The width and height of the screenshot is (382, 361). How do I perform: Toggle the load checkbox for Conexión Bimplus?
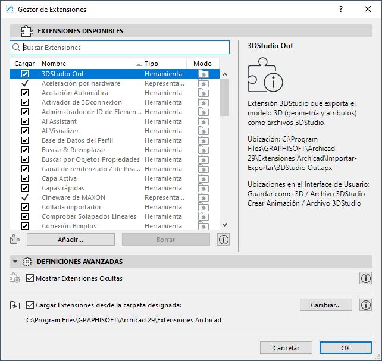(25, 226)
